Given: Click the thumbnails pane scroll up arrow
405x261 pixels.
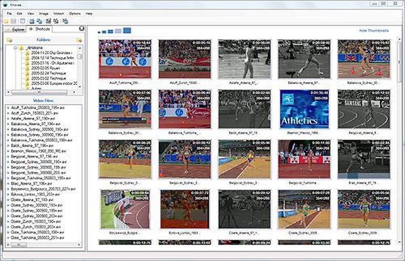Looking at the screenshot, I should click(x=400, y=40).
